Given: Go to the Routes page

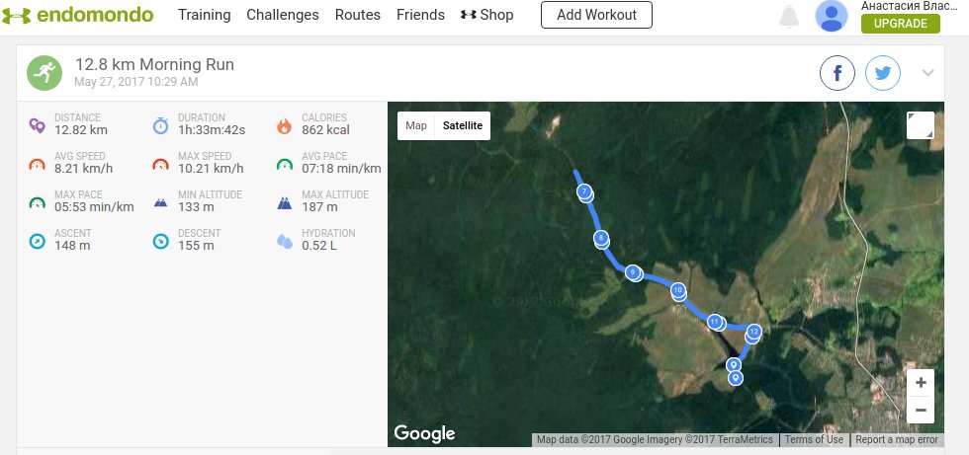Looking at the screenshot, I should pyautogui.click(x=358, y=15).
